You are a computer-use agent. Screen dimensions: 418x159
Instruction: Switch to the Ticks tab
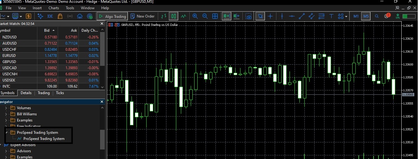tap(60, 93)
